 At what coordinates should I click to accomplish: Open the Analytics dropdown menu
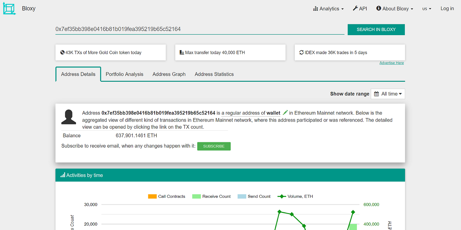[328, 9]
